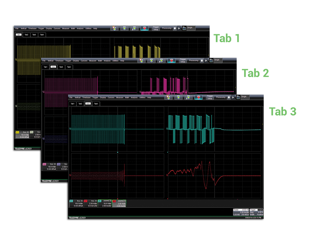This screenshot has width=309, height=239.
Task: Toggle the Processing stop square in the front window
Action: (x=229, y=98)
